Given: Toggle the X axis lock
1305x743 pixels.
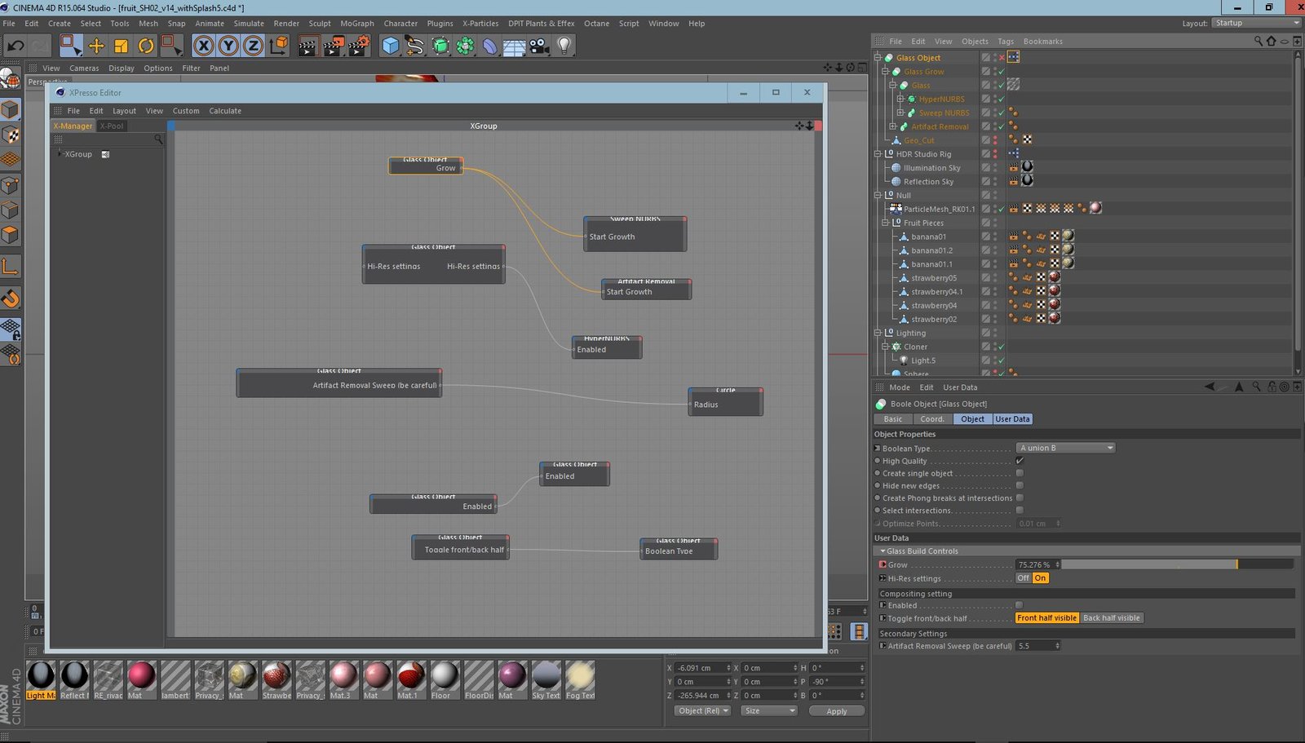Looking at the screenshot, I should coord(204,46).
